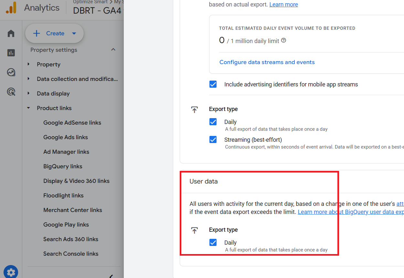Screen dimensions: 404x278
Task: Click Learn more about BigQuery user data link
Action: (x=351, y=212)
